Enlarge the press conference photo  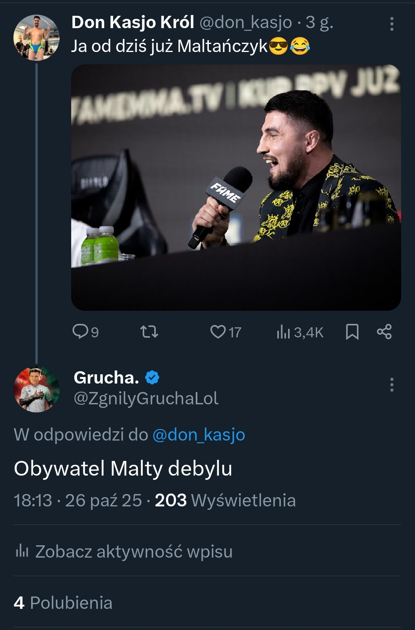coord(236,188)
